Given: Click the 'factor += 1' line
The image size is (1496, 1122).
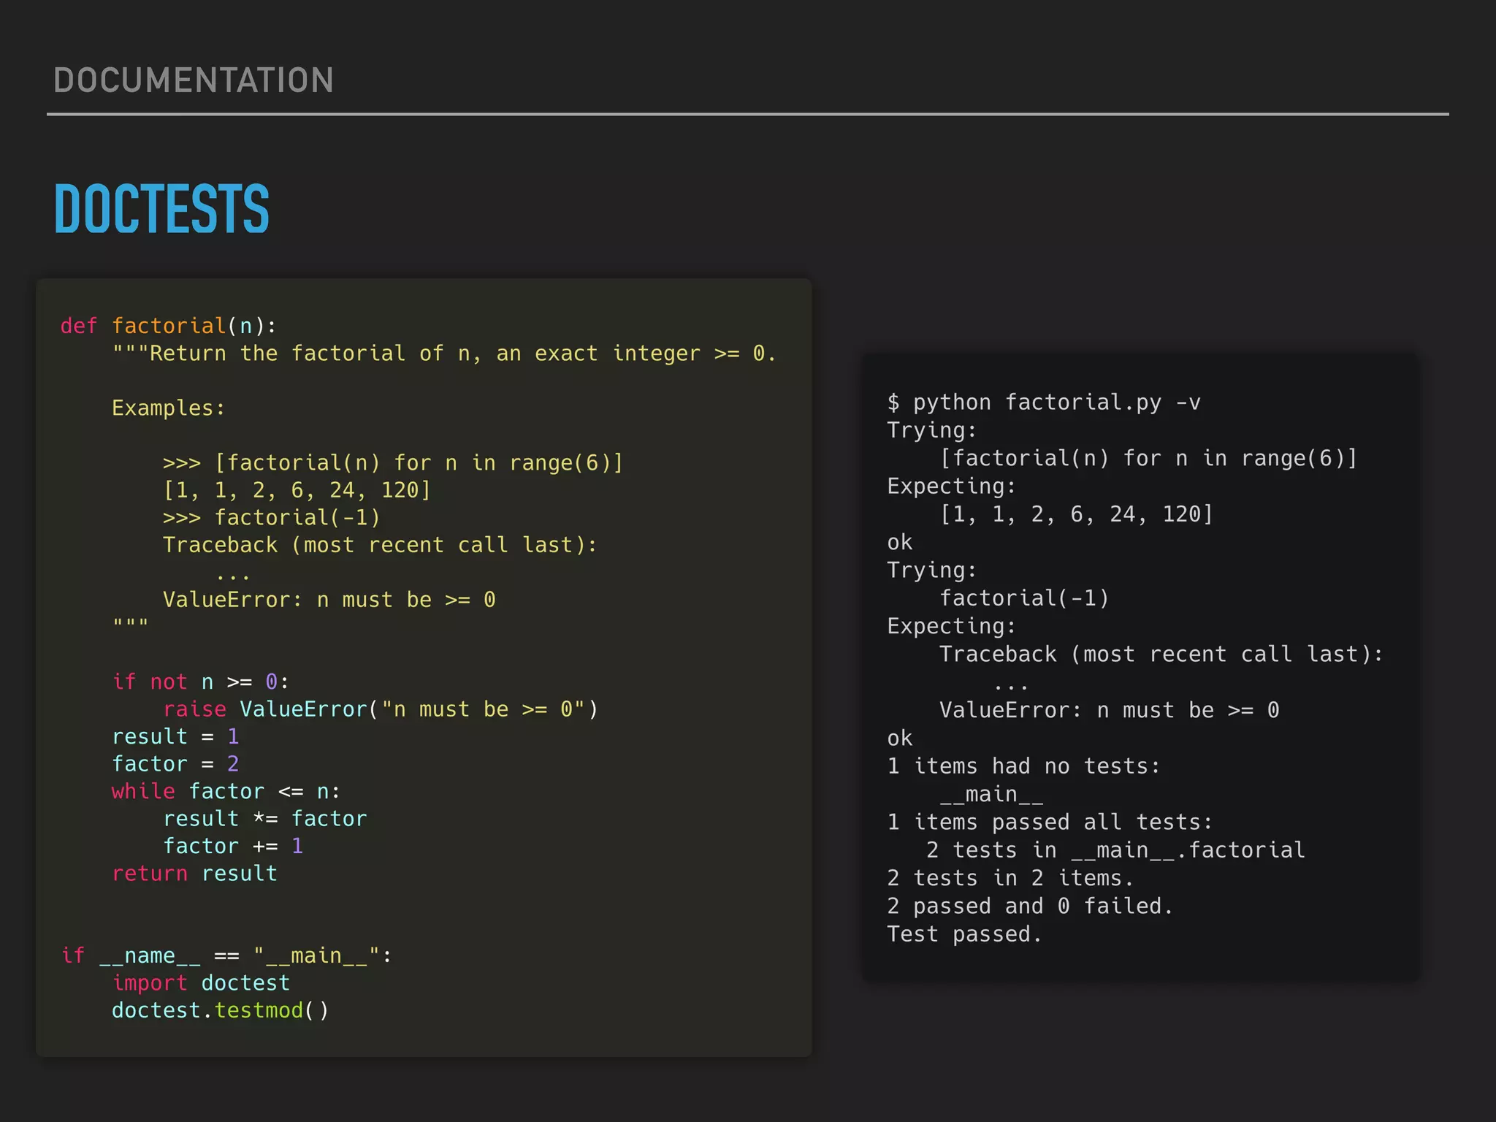Looking at the screenshot, I should tap(233, 846).
